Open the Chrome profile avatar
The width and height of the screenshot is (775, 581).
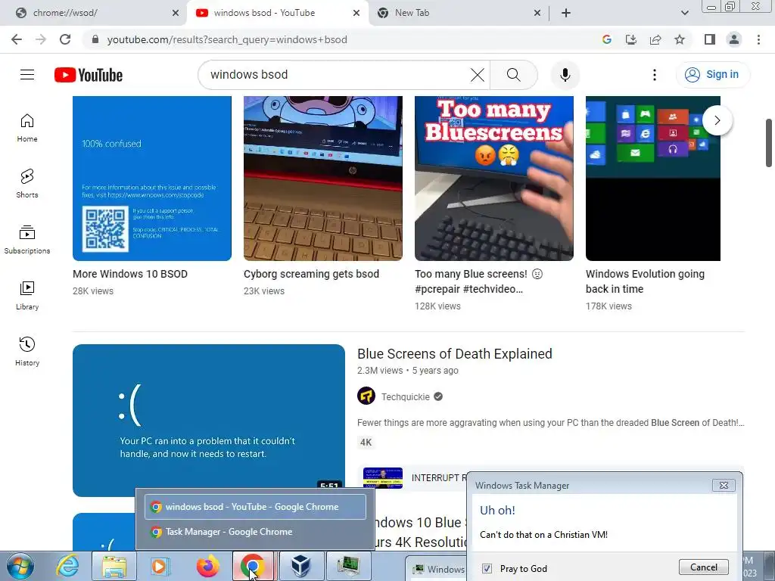(x=734, y=39)
